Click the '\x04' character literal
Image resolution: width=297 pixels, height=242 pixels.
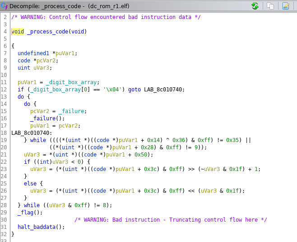click(112, 90)
